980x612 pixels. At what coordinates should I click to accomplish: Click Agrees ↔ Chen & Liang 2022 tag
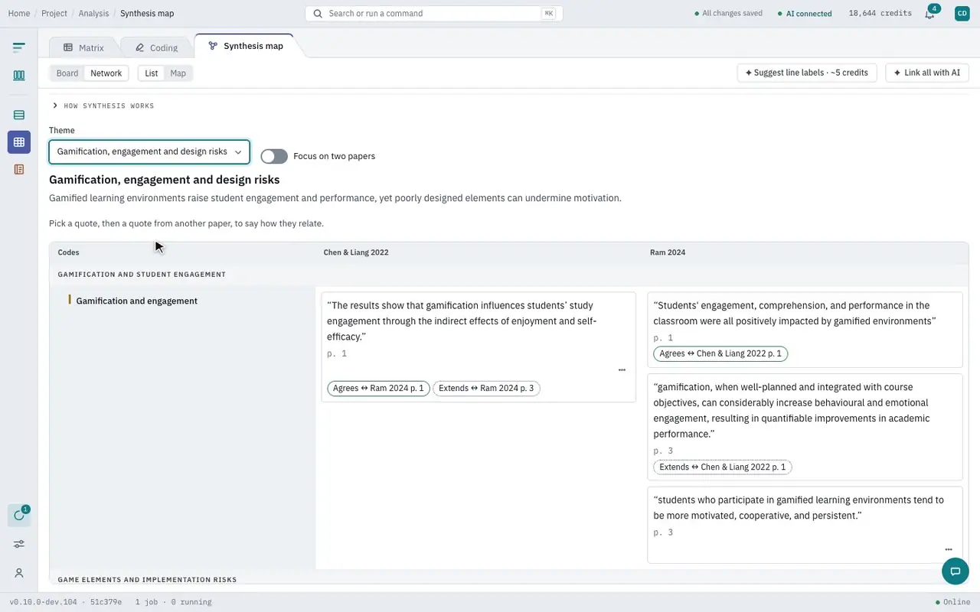[720, 353]
